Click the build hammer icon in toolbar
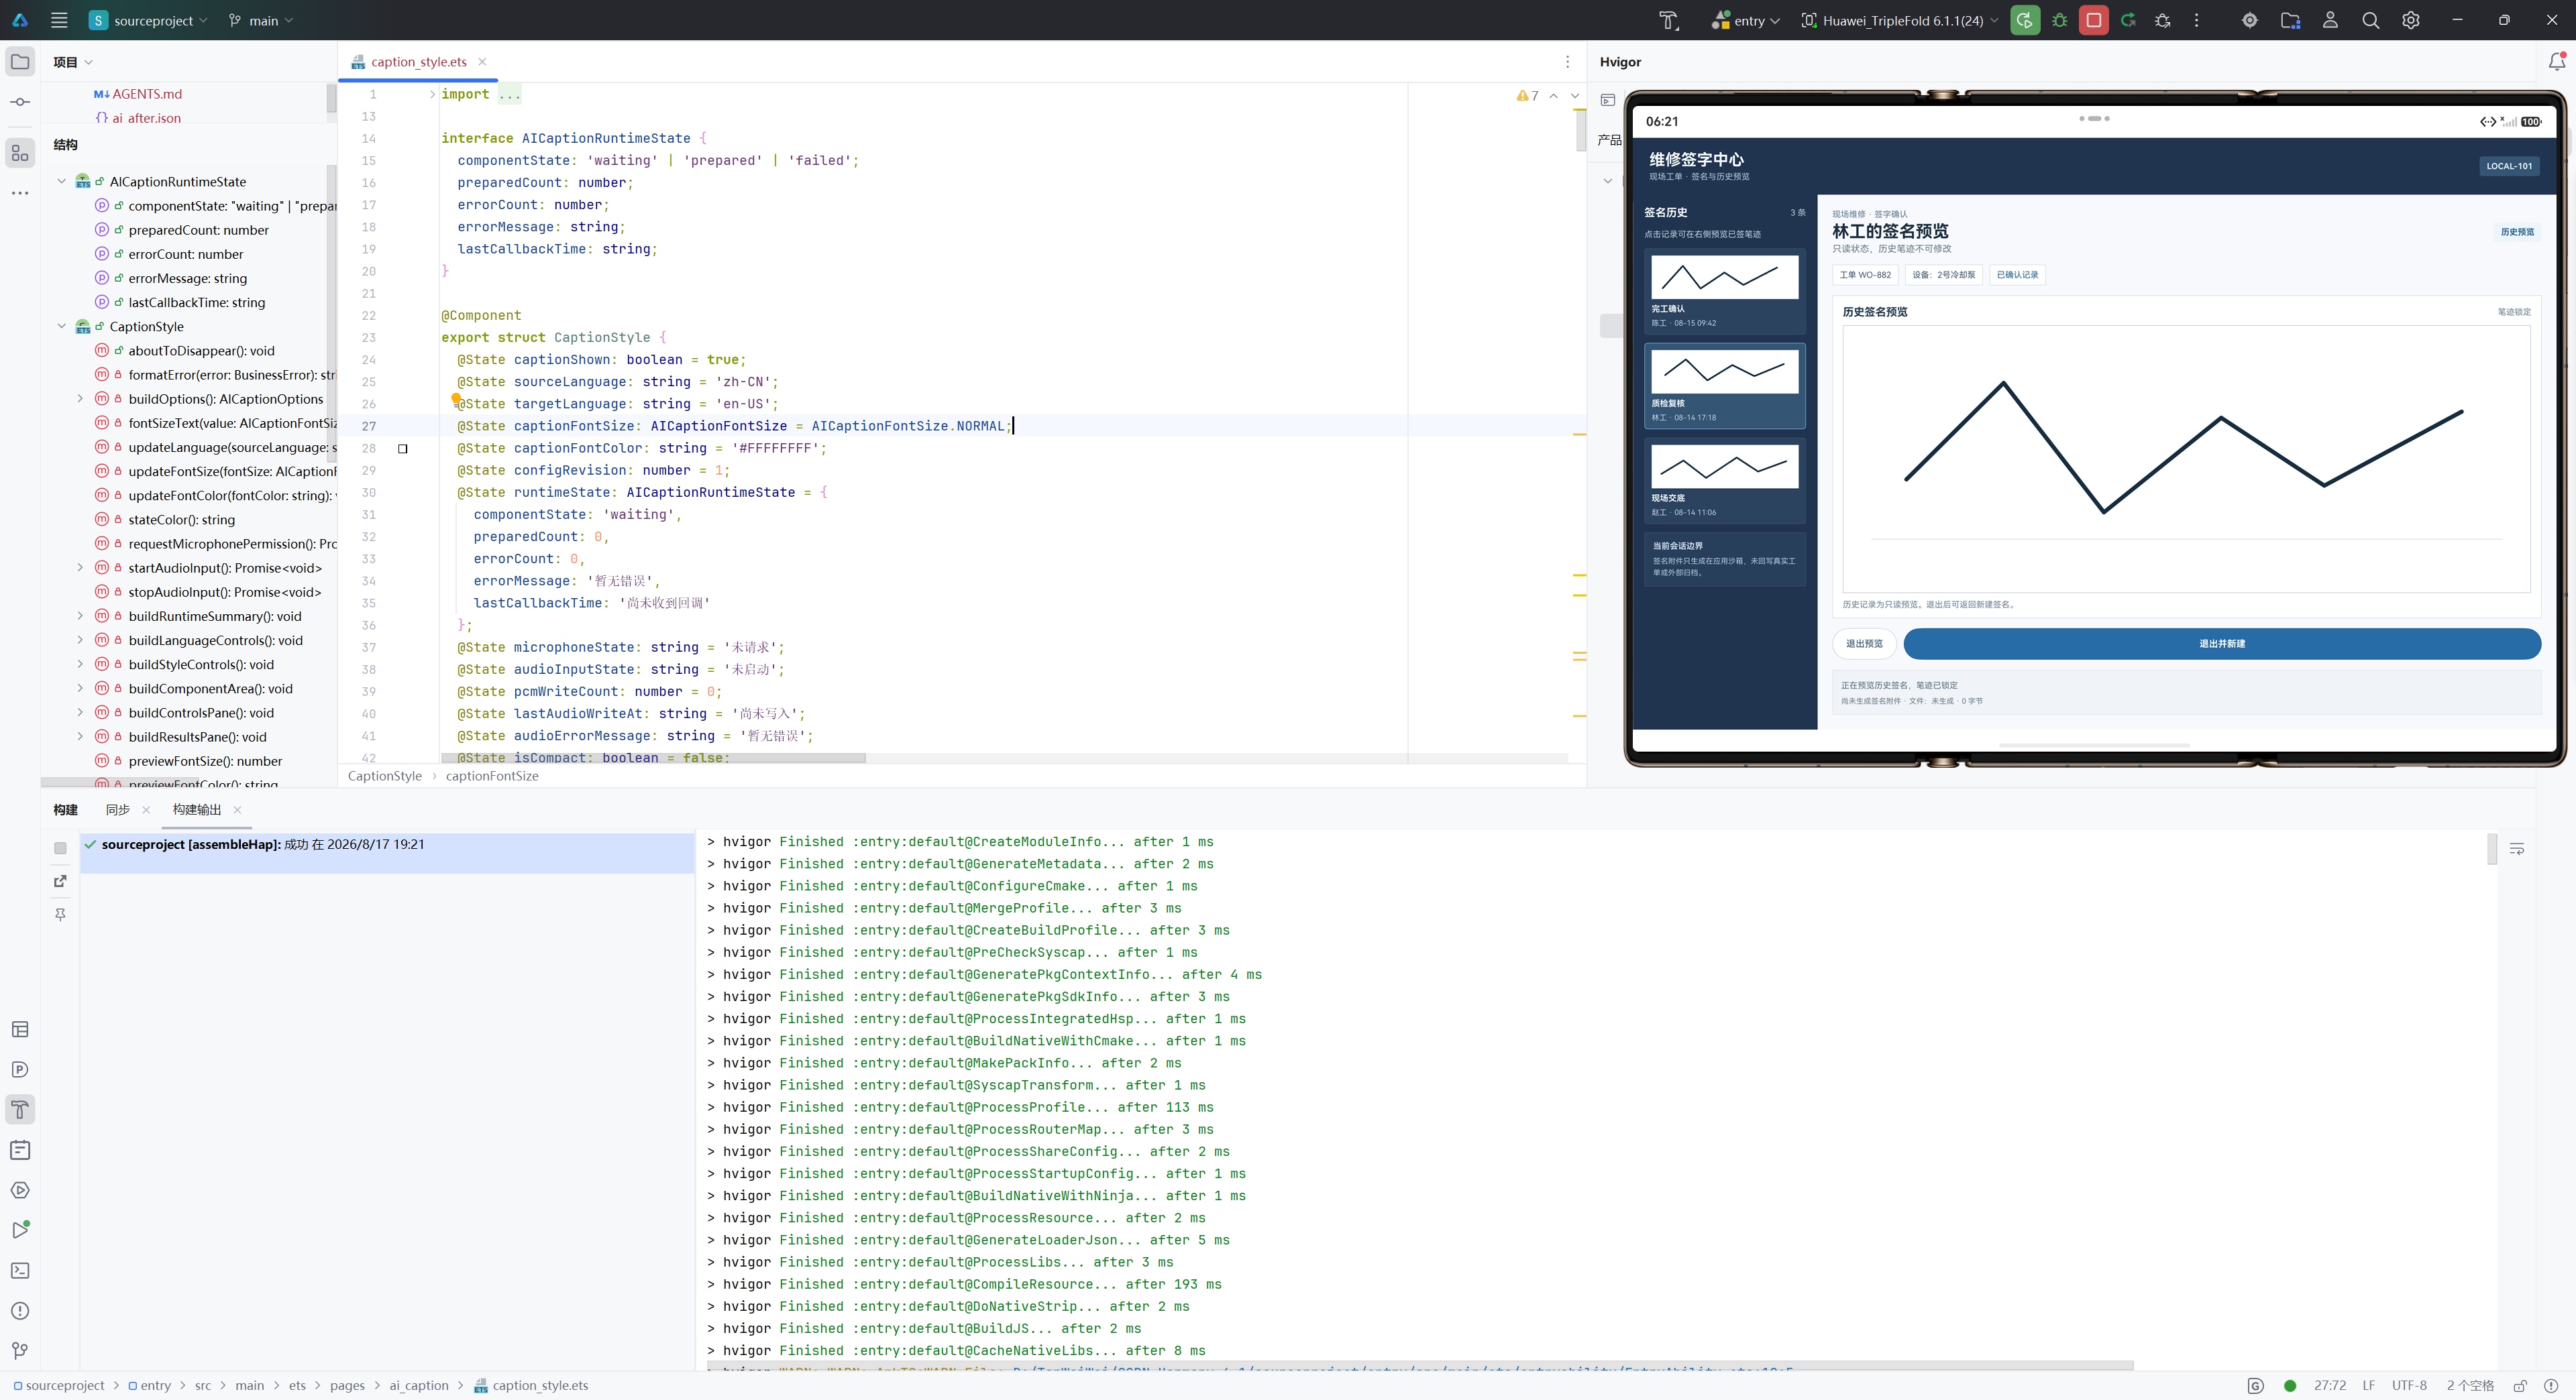2576x1400 pixels. (x=1668, y=20)
